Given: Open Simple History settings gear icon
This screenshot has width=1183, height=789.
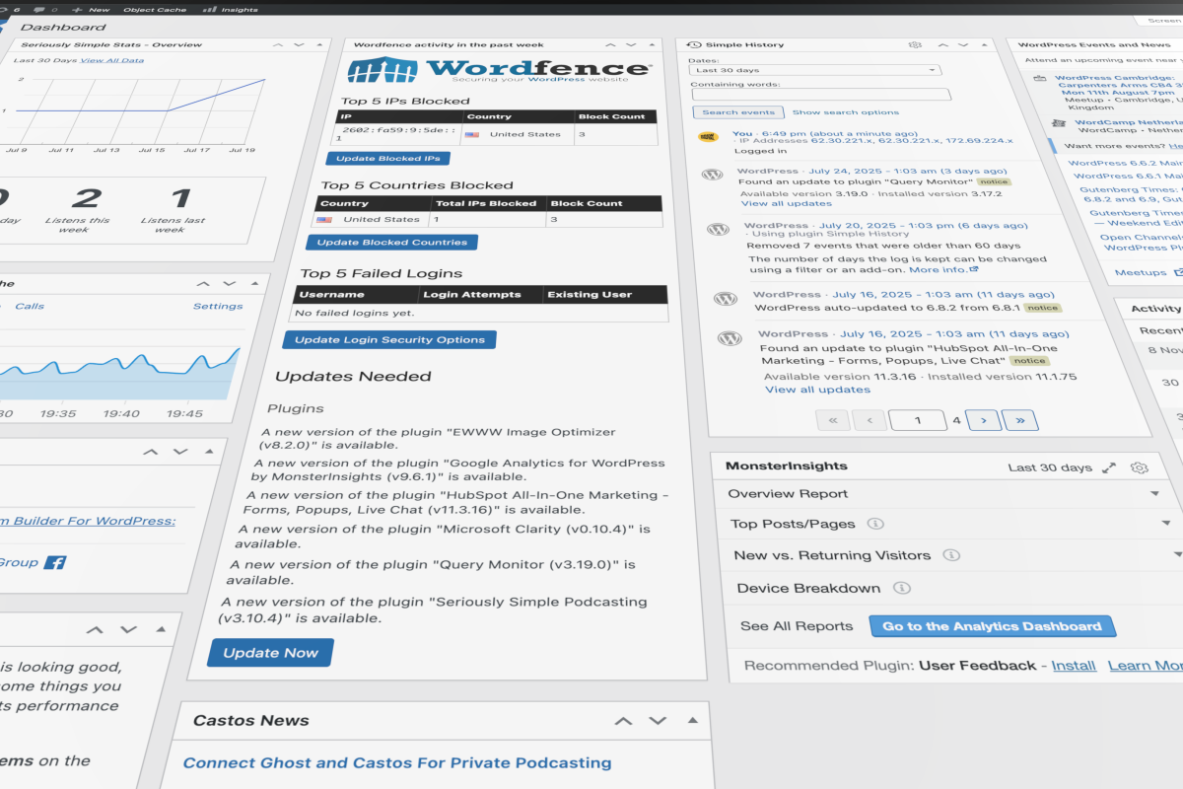Looking at the screenshot, I should click(x=915, y=45).
